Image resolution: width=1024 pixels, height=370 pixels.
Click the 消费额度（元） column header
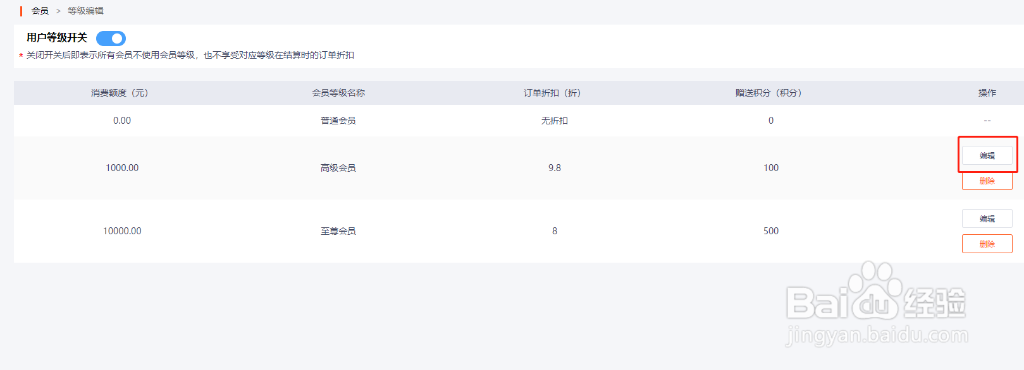pyautogui.click(x=120, y=93)
